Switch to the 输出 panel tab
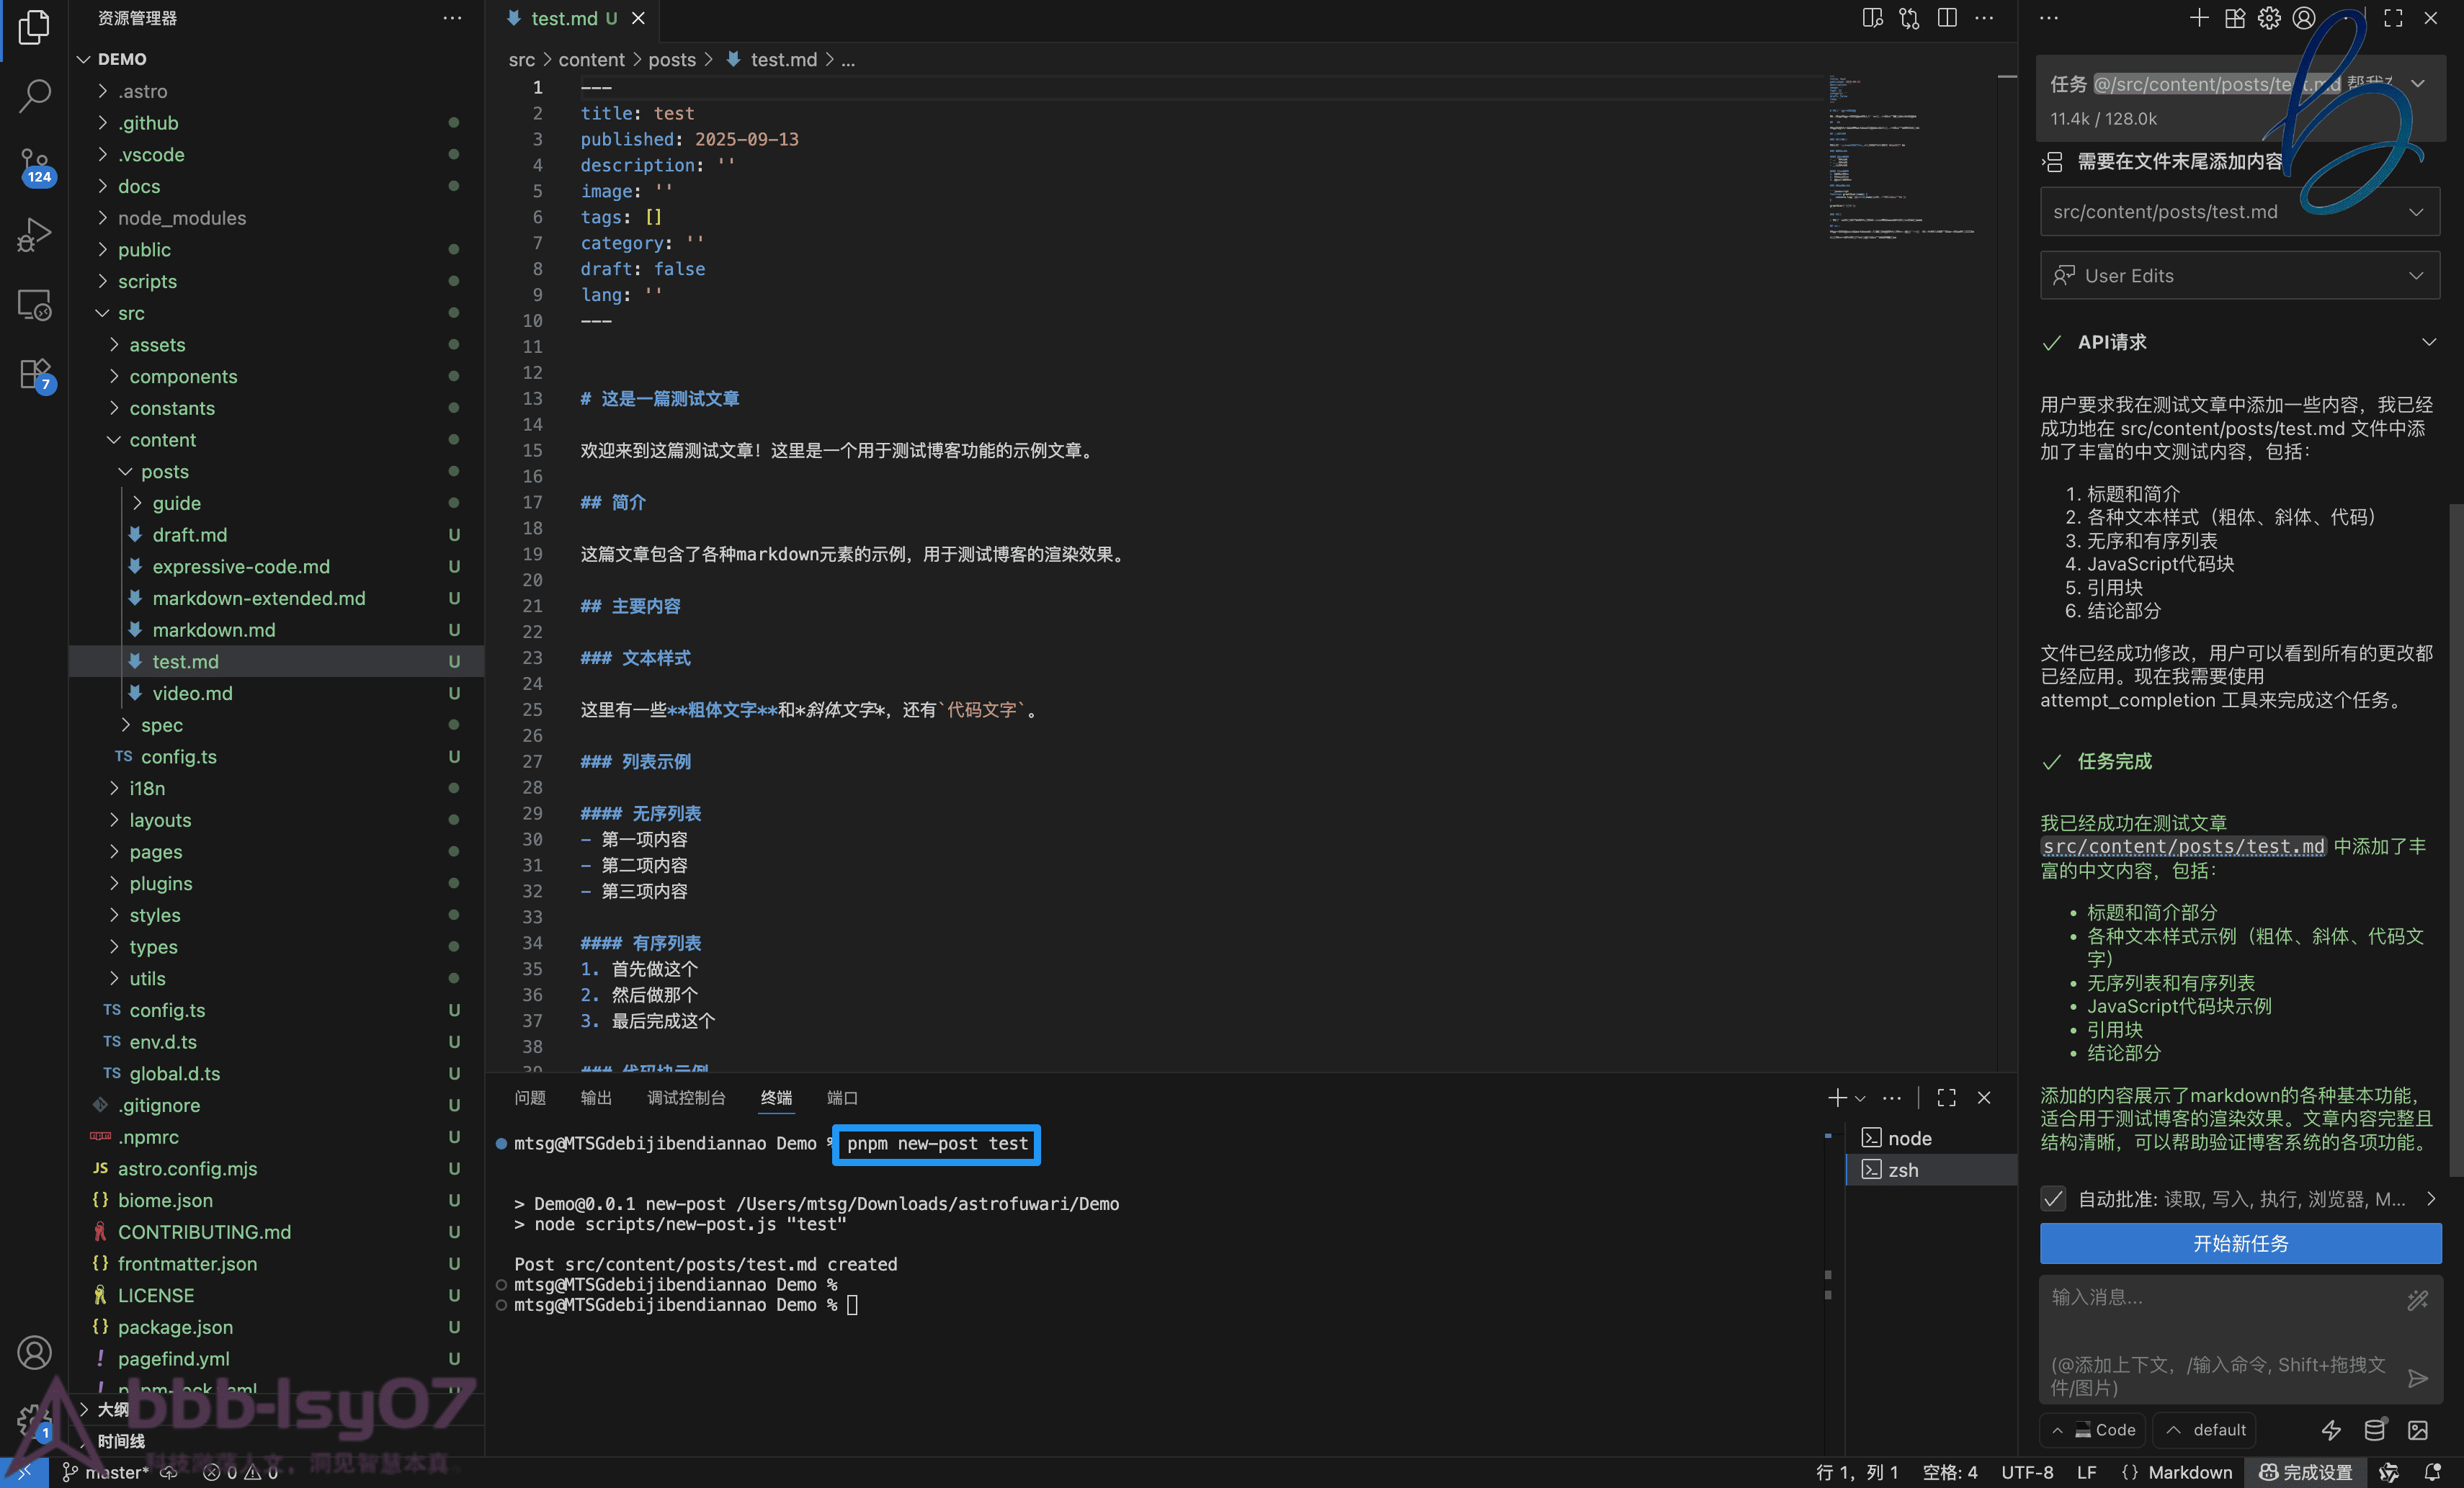 596,1097
